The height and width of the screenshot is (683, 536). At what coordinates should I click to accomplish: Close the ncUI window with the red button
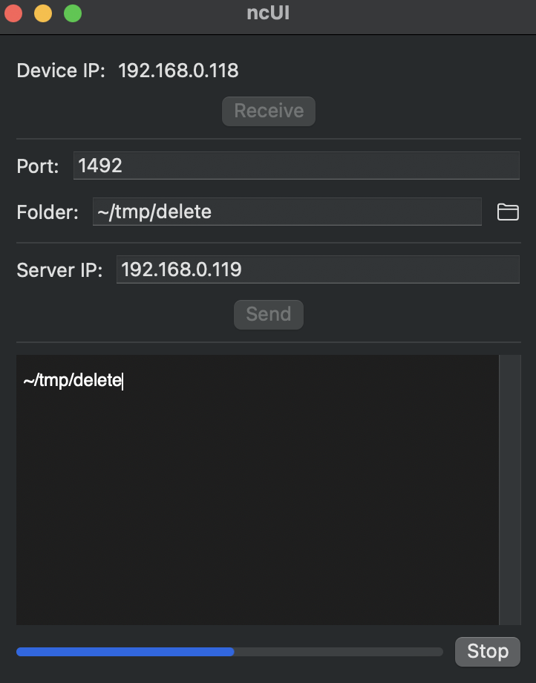click(13, 13)
